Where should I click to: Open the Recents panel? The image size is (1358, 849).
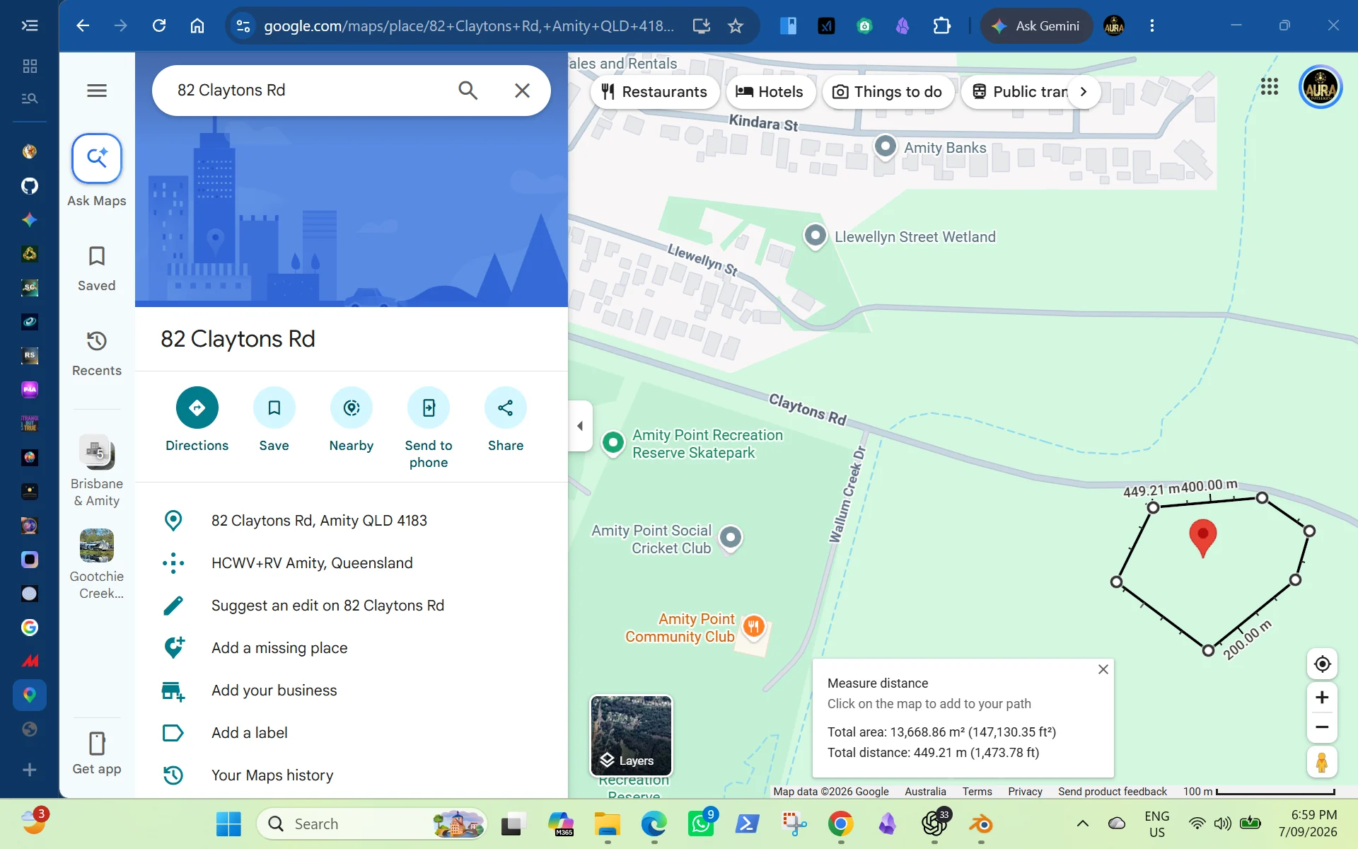(x=97, y=354)
